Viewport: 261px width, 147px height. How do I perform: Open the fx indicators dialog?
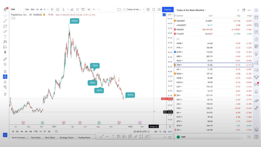coord(63,9)
